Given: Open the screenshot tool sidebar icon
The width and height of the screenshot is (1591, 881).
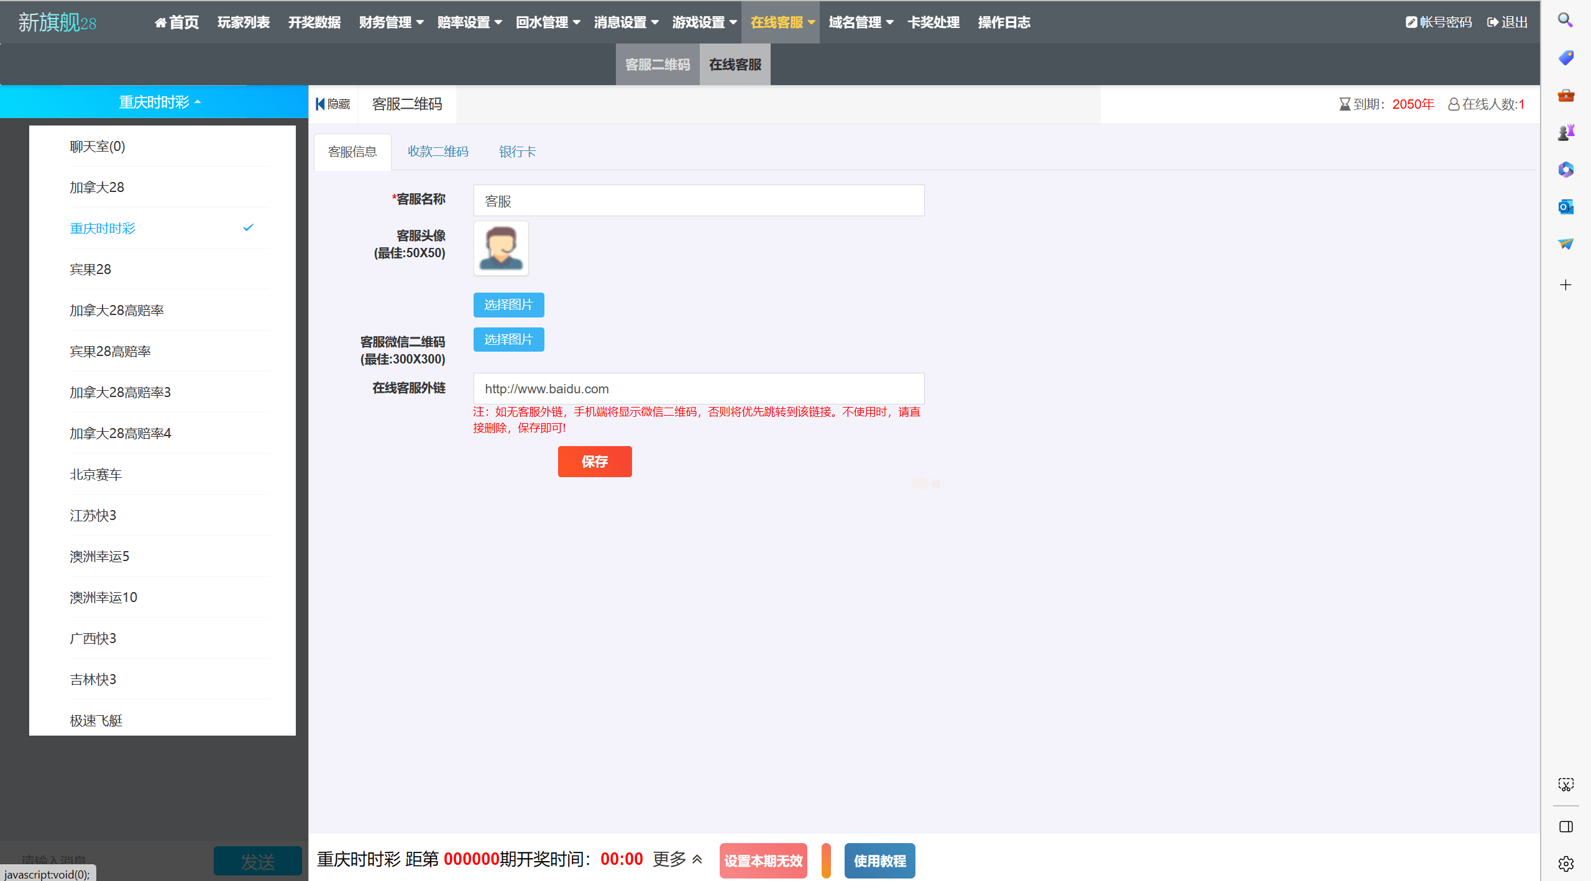Looking at the screenshot, I should pyautogui.click(x=1565, y=785).
